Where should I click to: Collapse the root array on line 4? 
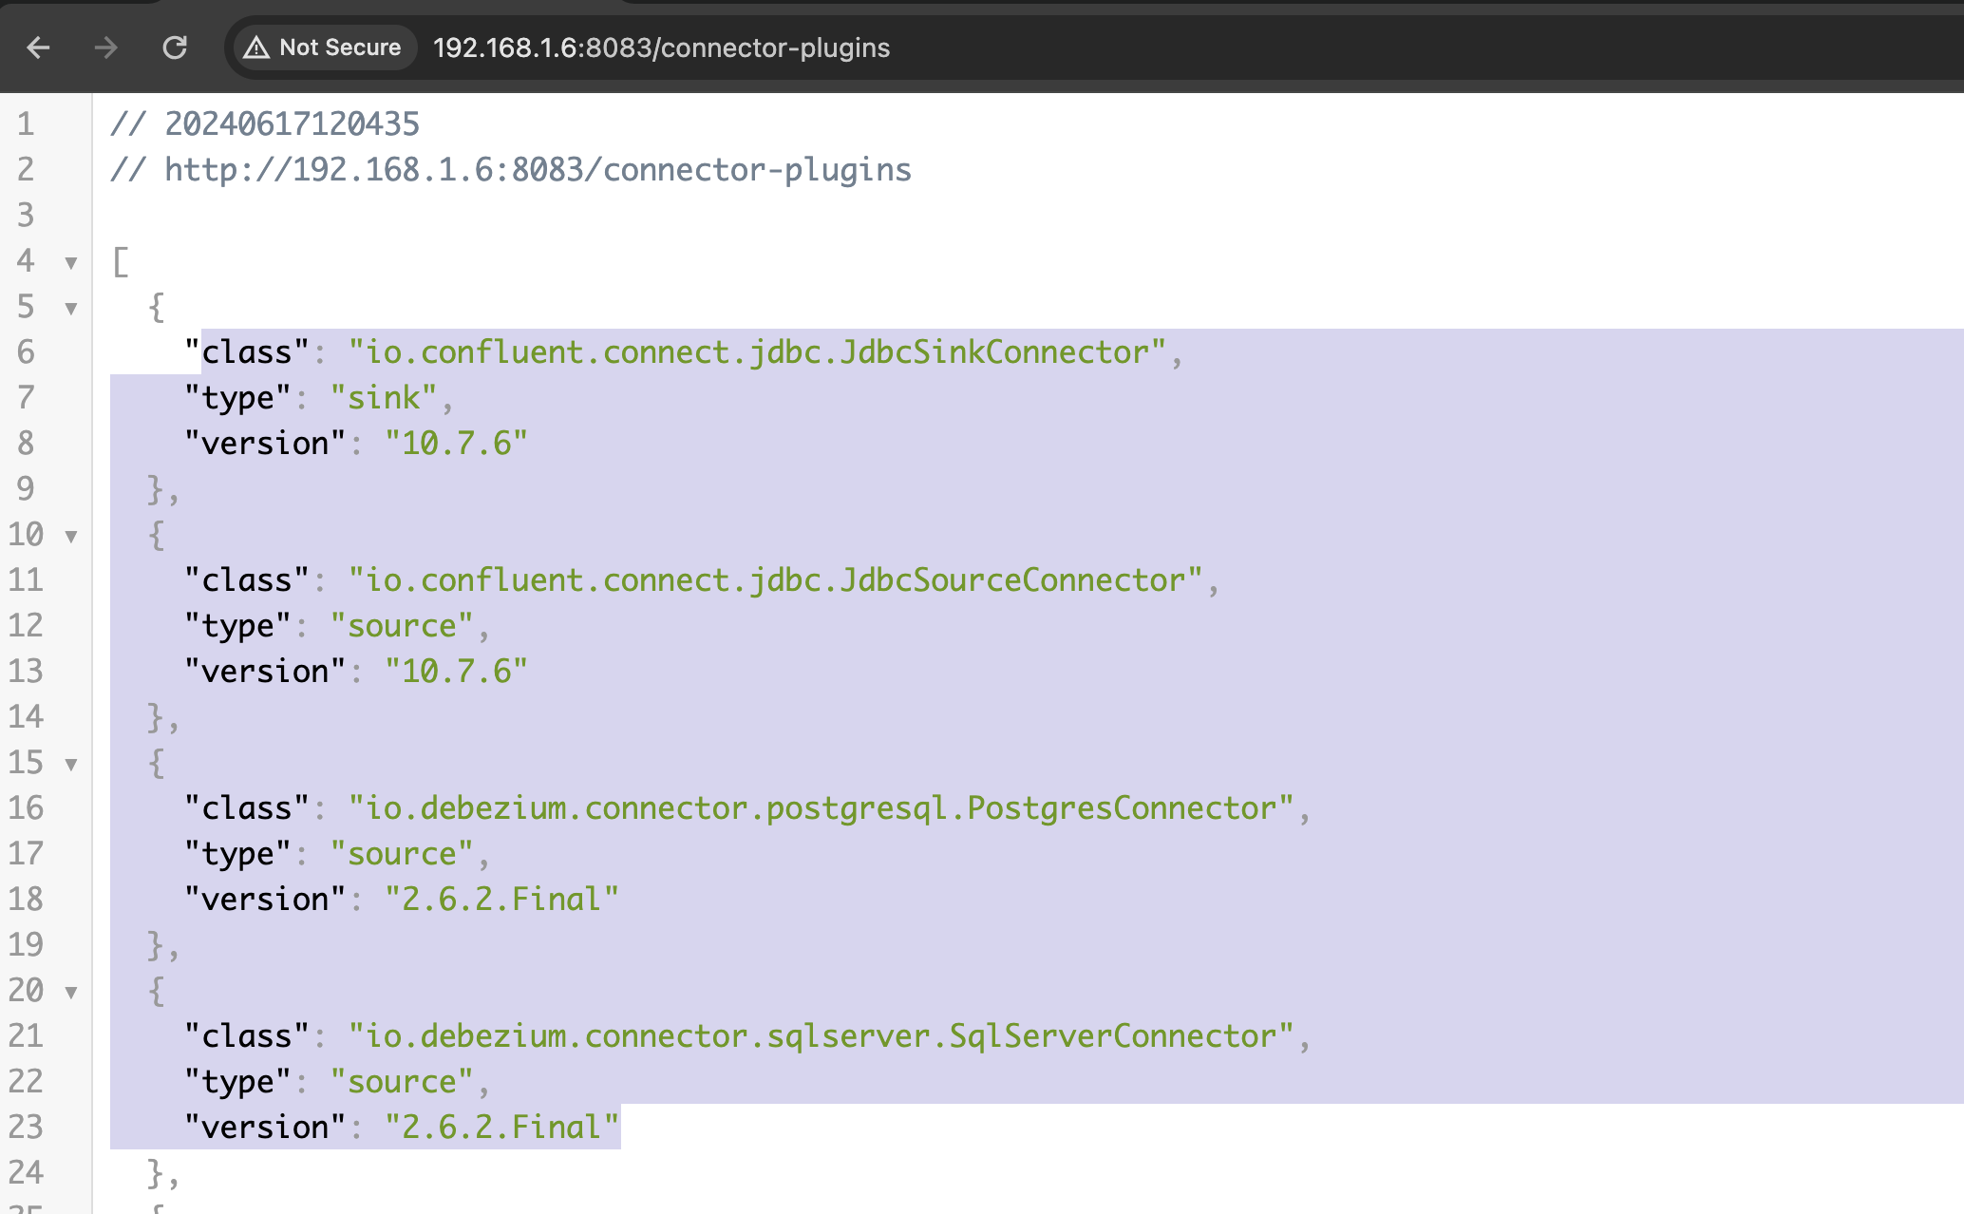(x=71, y=262)
